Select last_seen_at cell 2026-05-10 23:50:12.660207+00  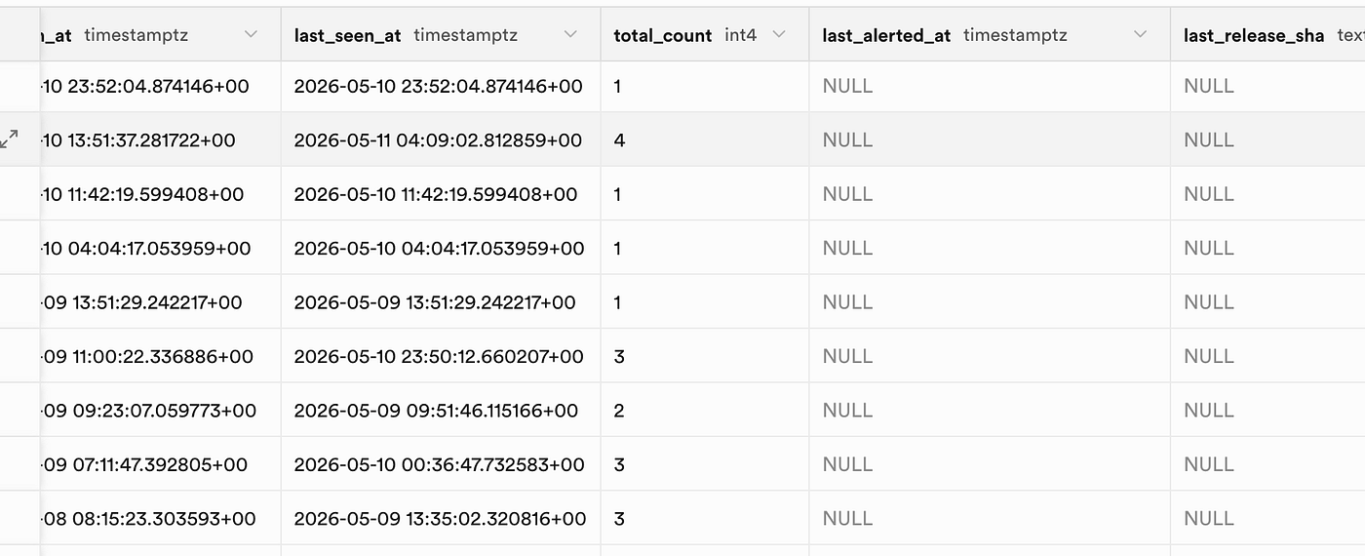pos(441,356)
